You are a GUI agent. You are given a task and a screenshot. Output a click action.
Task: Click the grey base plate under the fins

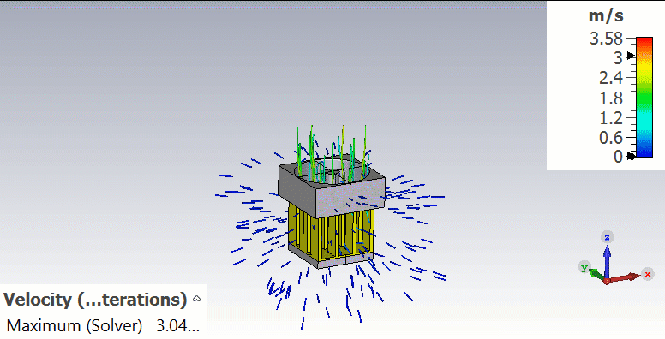click(331, 259)
